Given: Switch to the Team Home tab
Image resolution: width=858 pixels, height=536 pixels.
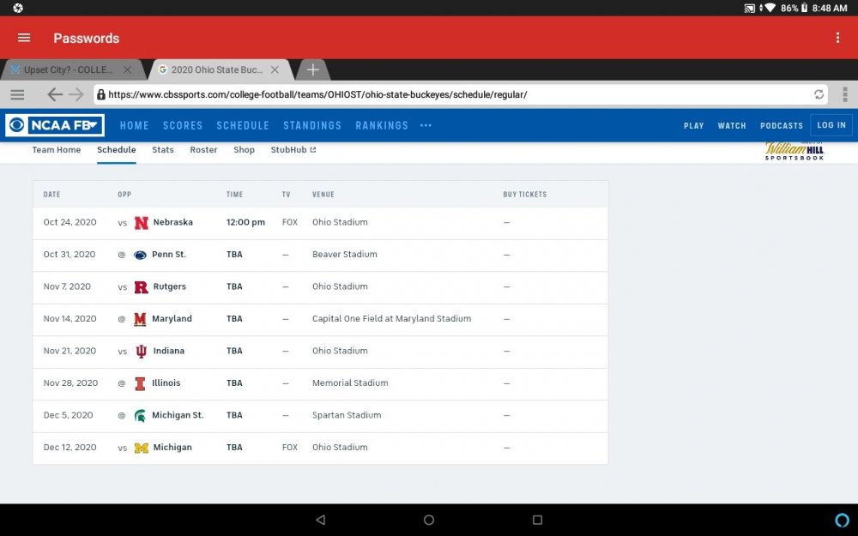Looking at the screenshot, I should coord(57,150).
